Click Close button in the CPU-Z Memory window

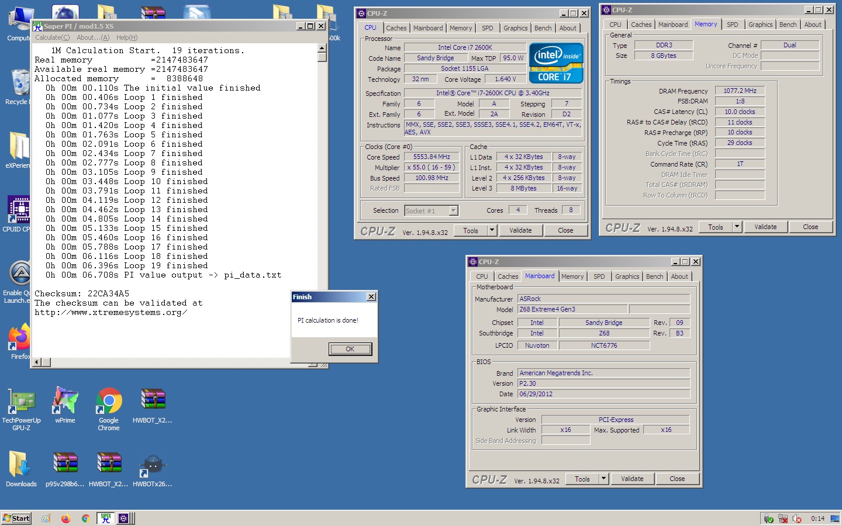(810, 227)
